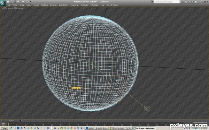Click the Undo arrow icon
The width and height of the screenshot is (209, 130).
(18, 2)
